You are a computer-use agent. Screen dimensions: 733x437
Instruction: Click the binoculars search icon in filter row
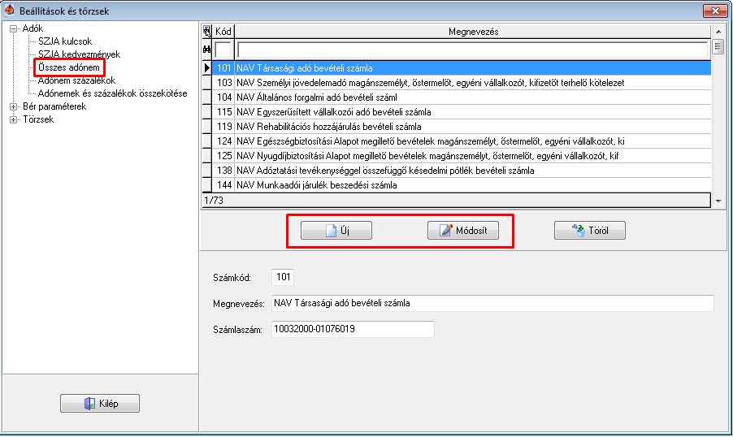[x=206, y=49]
